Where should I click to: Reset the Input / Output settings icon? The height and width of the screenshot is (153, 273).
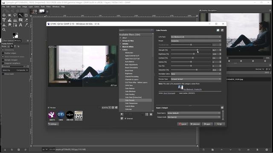point(222,108)
